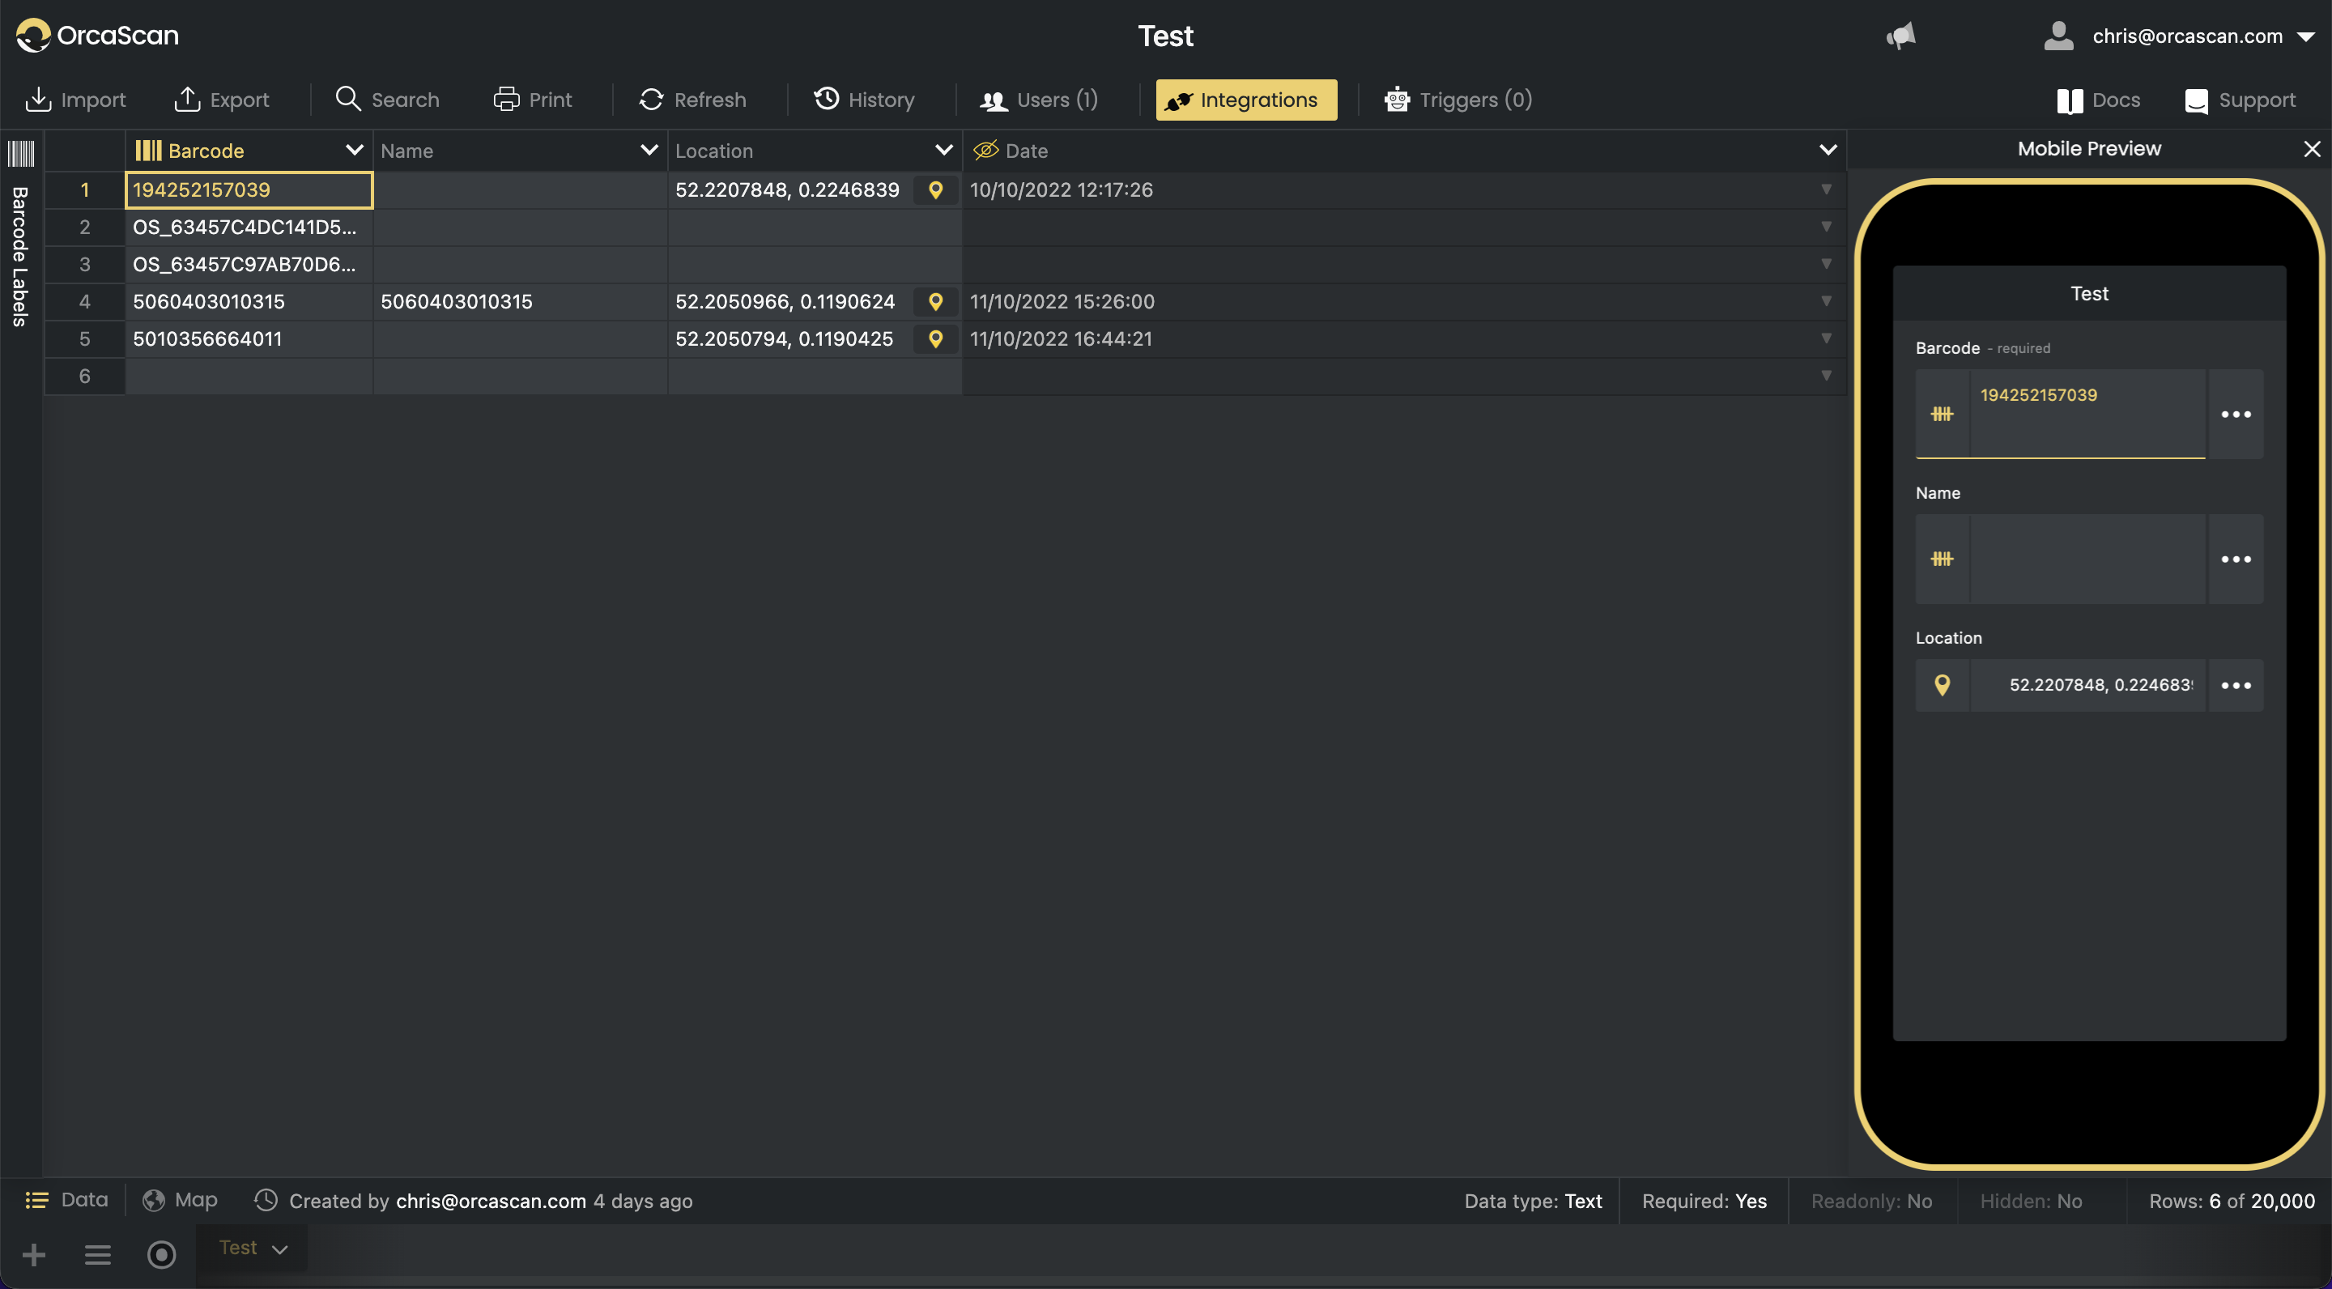Toggle hidden eye icon on Date column
Viewport: 2332px width, 1289px height.
pos(985,151)
